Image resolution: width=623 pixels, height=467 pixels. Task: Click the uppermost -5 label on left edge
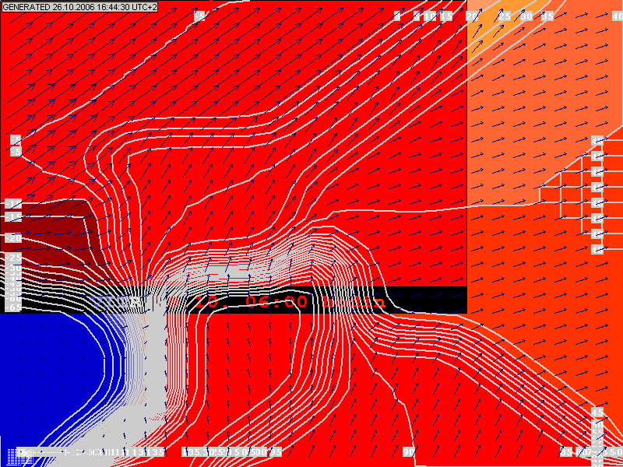pyautogui.click(x=15, y=139)
